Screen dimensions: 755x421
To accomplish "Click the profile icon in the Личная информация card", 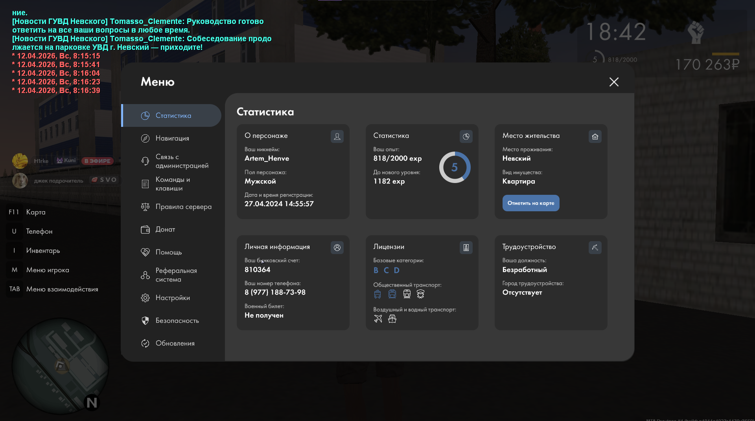I will point(337,247).
